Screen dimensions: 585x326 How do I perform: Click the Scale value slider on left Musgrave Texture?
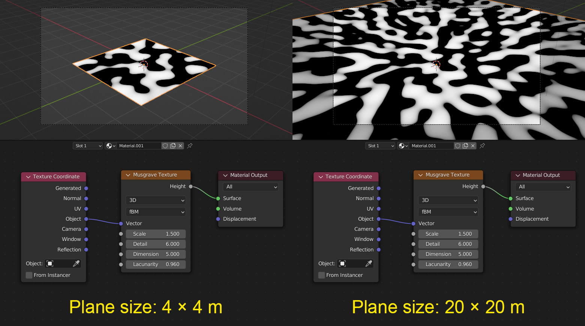click(155, 233)
